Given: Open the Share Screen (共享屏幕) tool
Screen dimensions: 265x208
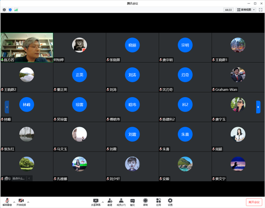Looking at the screenshot, I should pyautogui.click(x=96, y=202).
